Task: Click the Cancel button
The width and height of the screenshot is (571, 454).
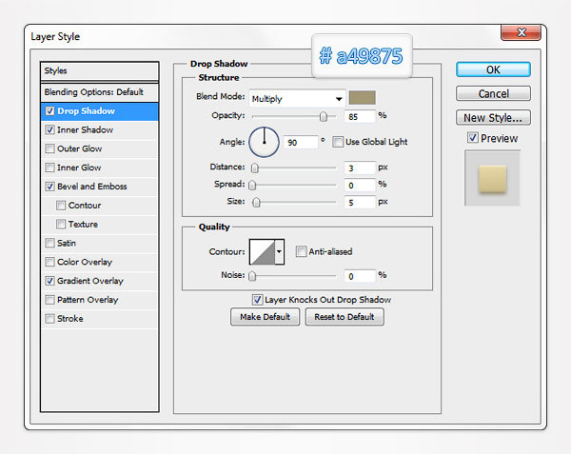Action: pos(493,93)
